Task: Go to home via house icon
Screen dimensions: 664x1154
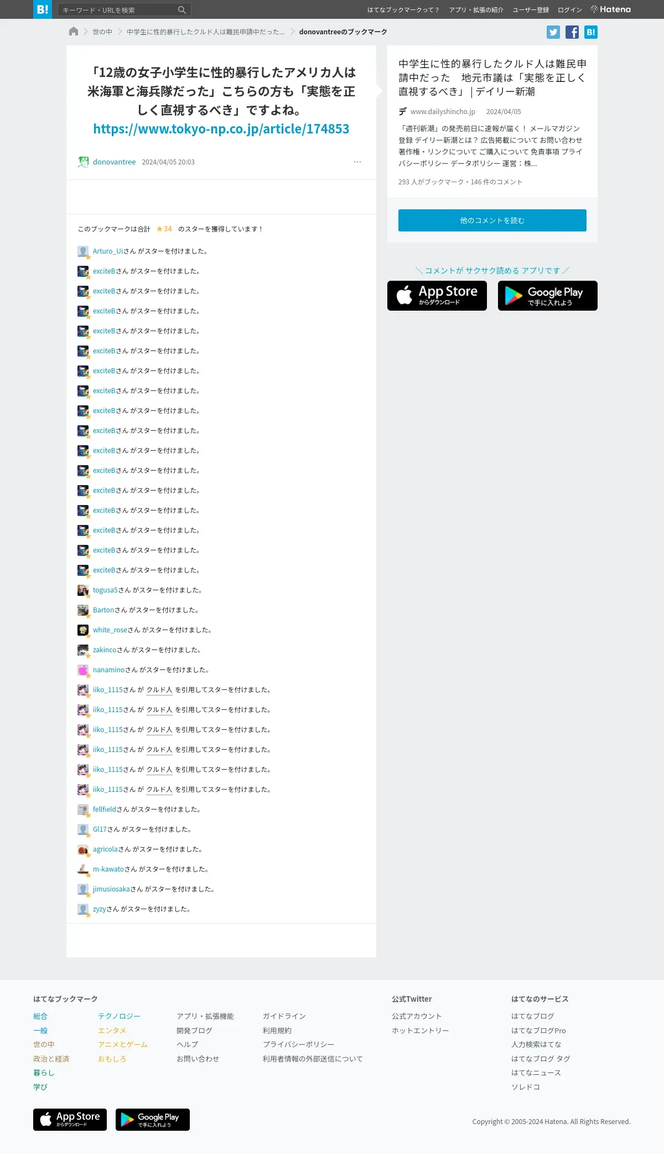Action: (73, 32)
